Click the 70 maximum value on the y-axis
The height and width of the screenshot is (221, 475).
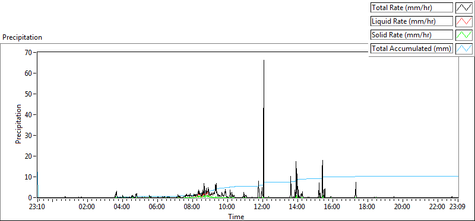tap(28, 52)
